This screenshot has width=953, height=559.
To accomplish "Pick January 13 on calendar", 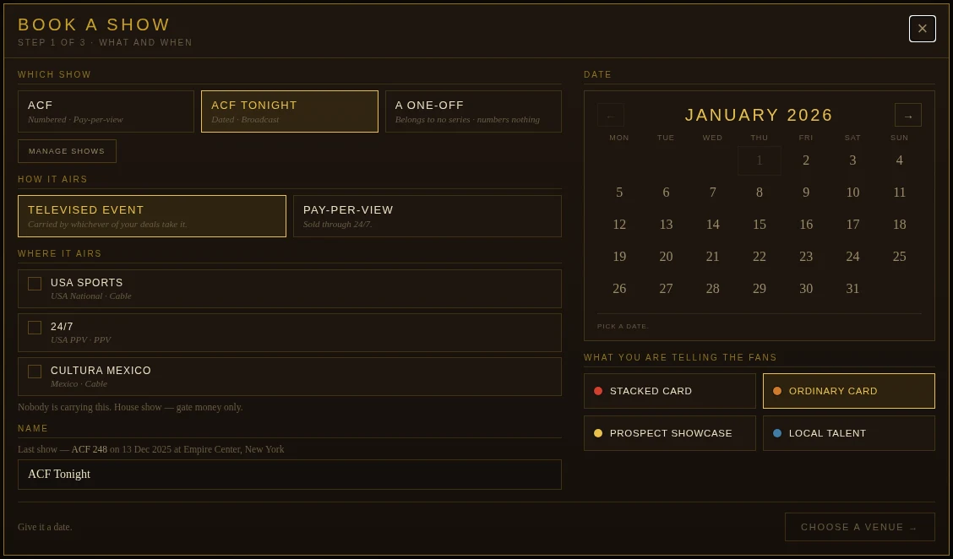I will click(x=666, y=225).
